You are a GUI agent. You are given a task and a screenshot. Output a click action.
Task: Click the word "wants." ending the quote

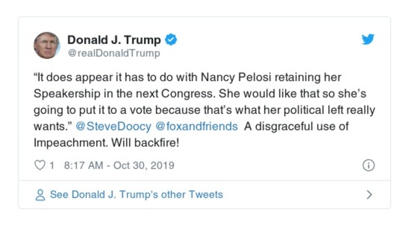pyautogui.click(x=52, y=127)
